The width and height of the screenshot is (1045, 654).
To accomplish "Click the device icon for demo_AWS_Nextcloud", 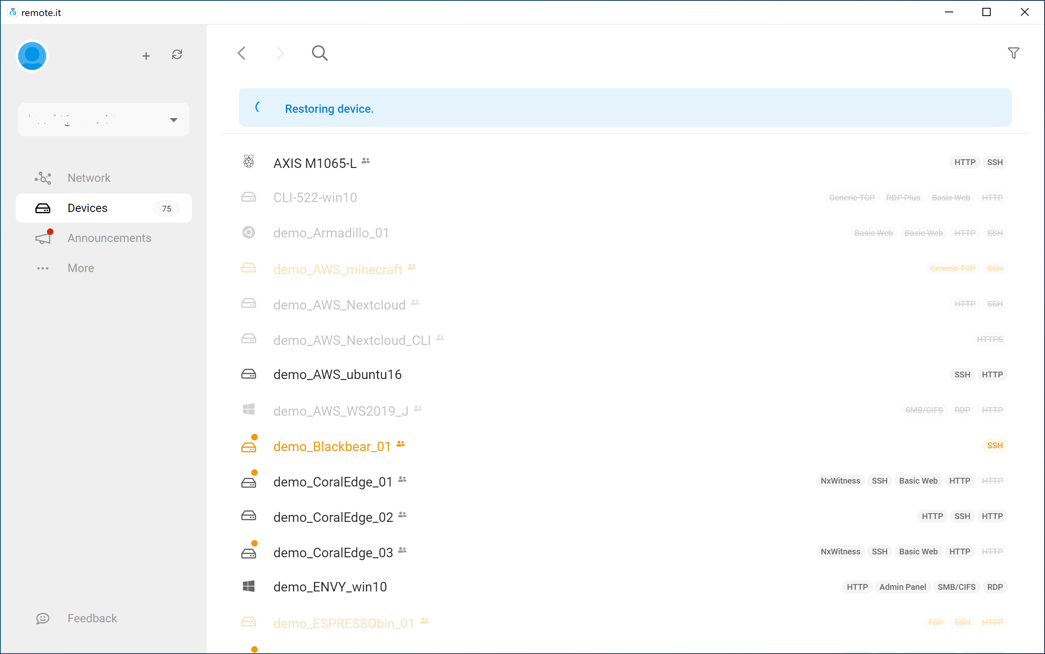I will coord(248,304).
